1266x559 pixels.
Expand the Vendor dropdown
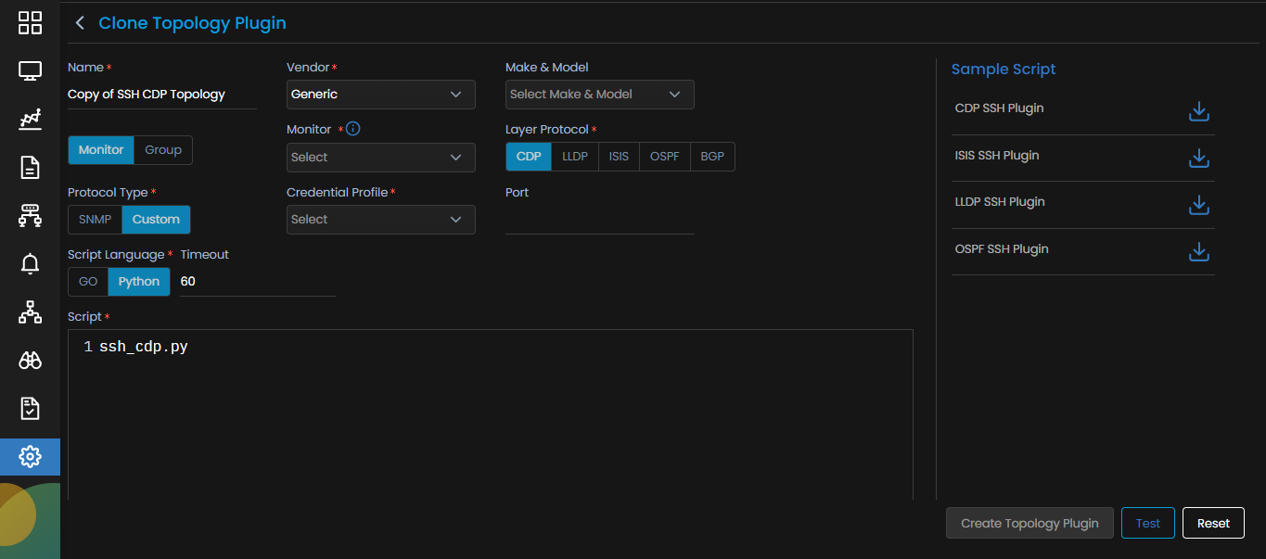(380, 95)
